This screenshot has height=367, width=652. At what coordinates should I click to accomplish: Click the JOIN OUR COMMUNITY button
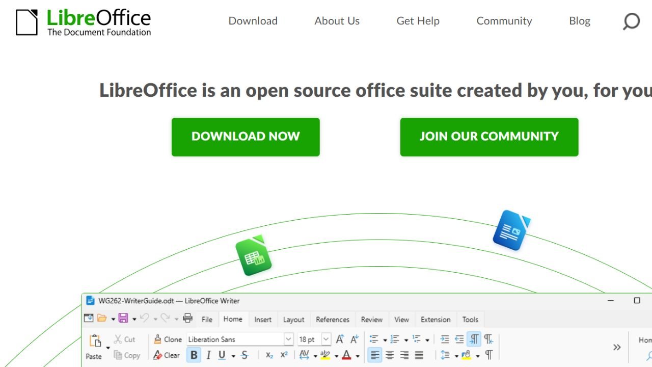coord(490,137)
